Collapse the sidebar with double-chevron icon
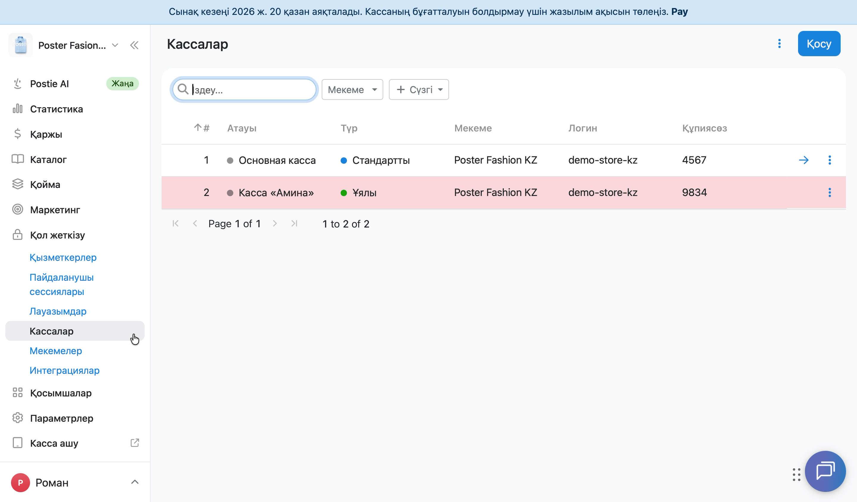The width and height of the screenshot is (857, 502). tap(134, 45)
